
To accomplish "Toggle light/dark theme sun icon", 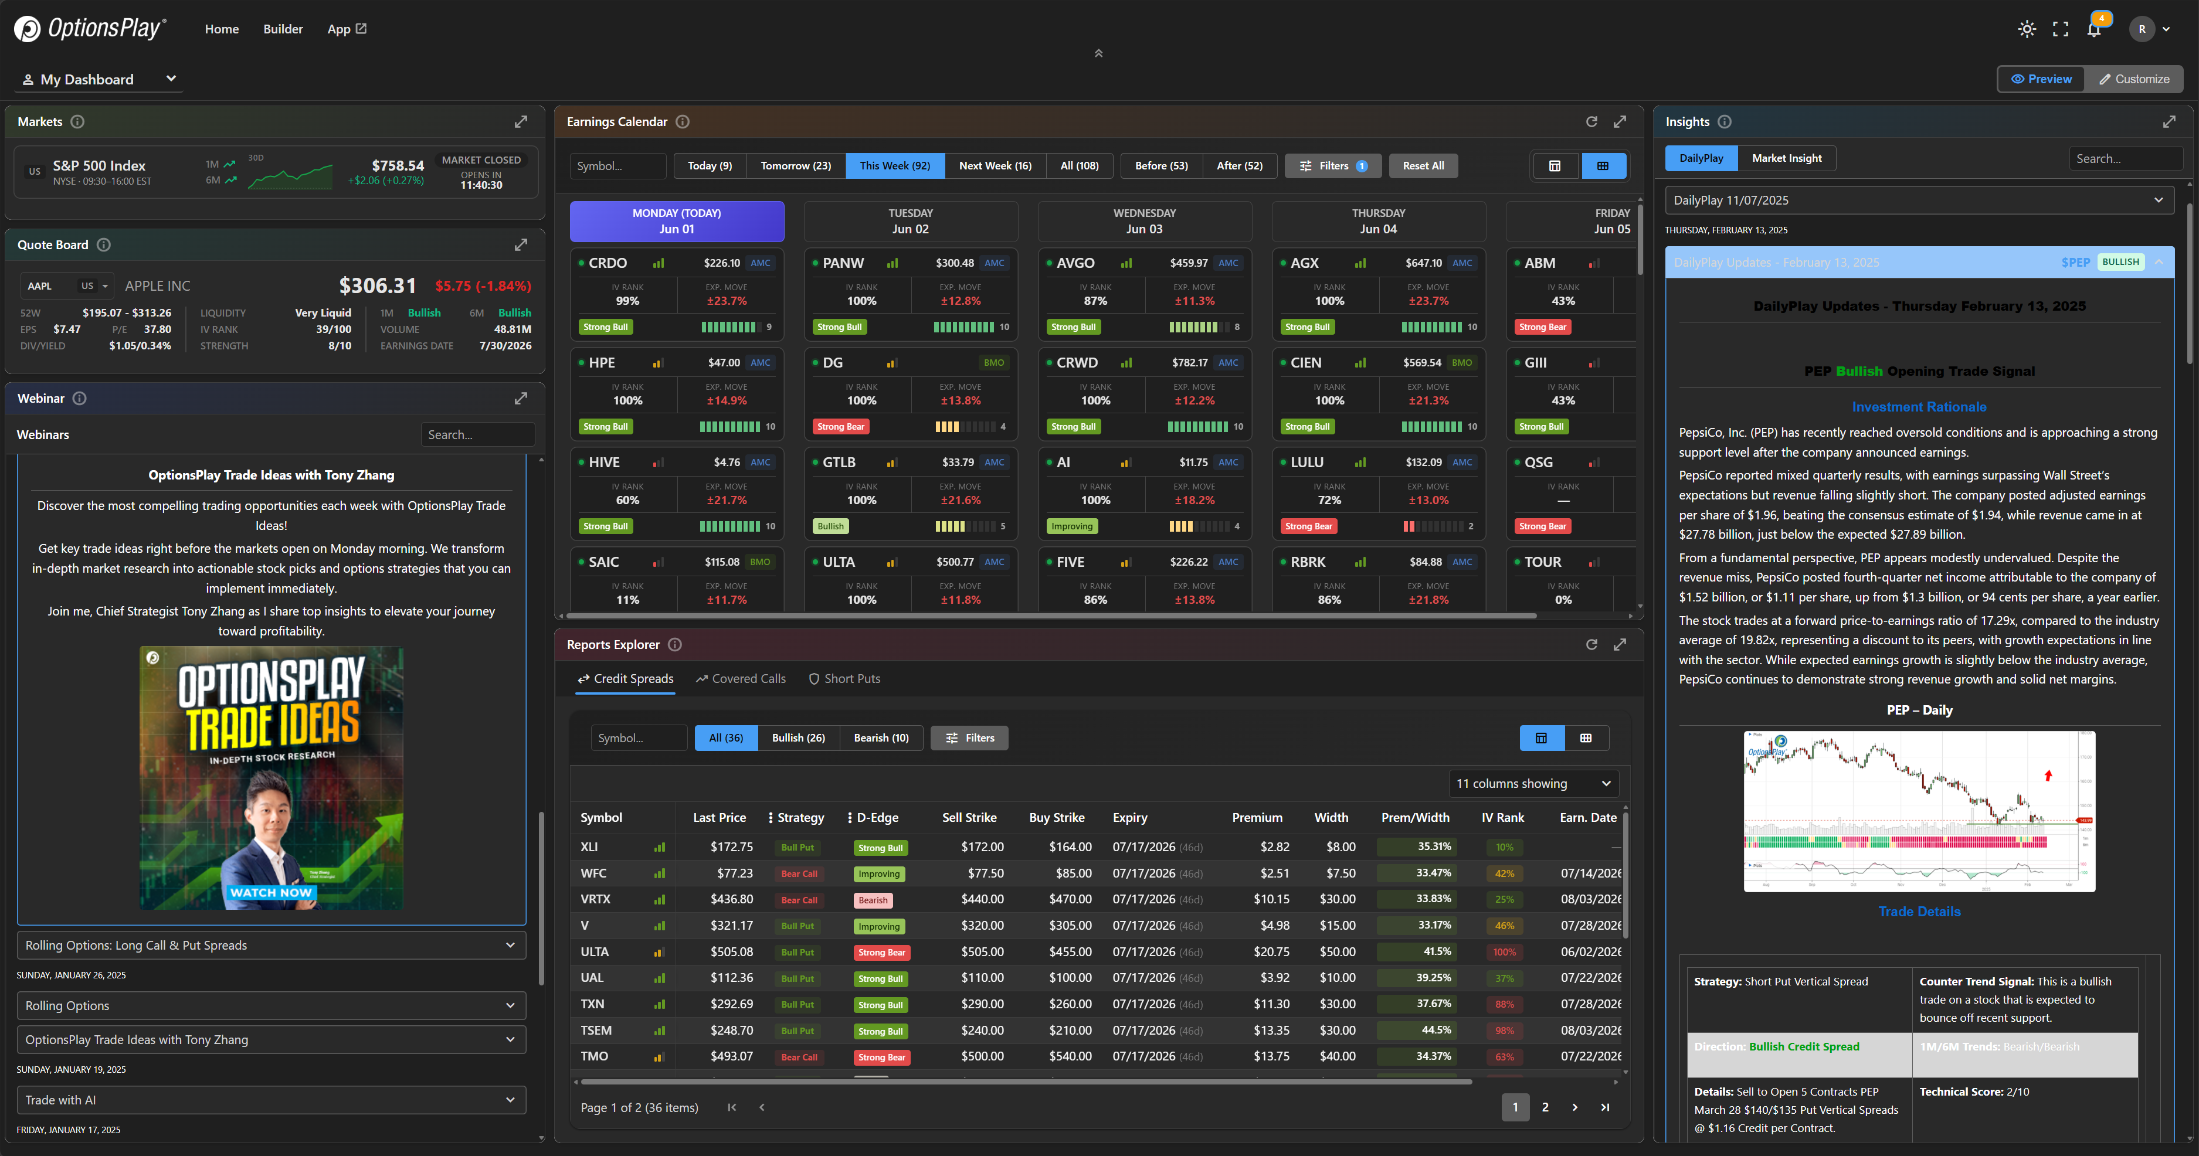I will [2027, 29].
